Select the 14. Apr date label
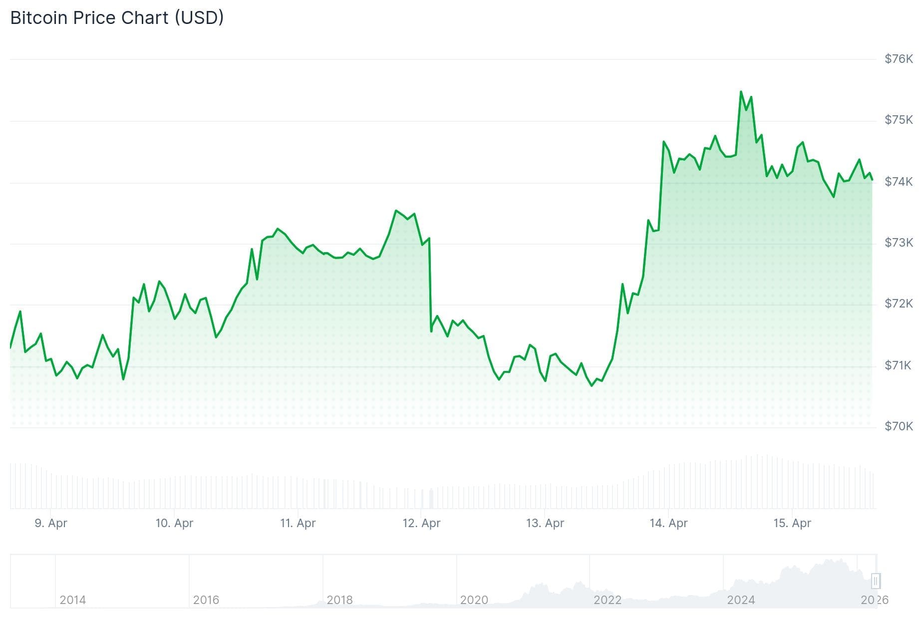 click(668, 523)
